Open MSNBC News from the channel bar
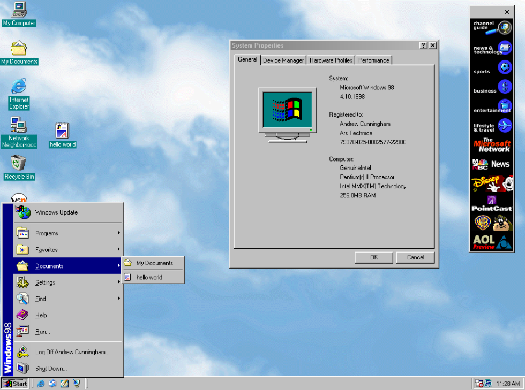Image resolution: width=525 pixels, height=390 pixels. tap(491, 164)
